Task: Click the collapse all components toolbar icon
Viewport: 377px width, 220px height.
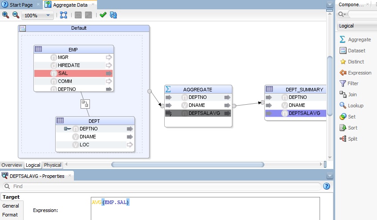Action: click(78, 15)
